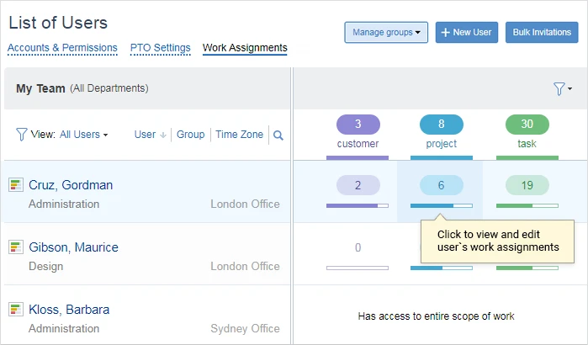588x345 pixels.
Task: Open the filter funnel at top right
Action: pyautogui.click(x=561, y=88)
